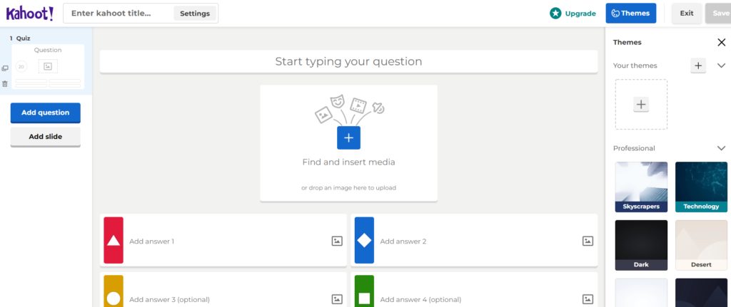This screenshot has width=731, height=307.
Task: Add a new theme with plus button
Action: [698, 66]
